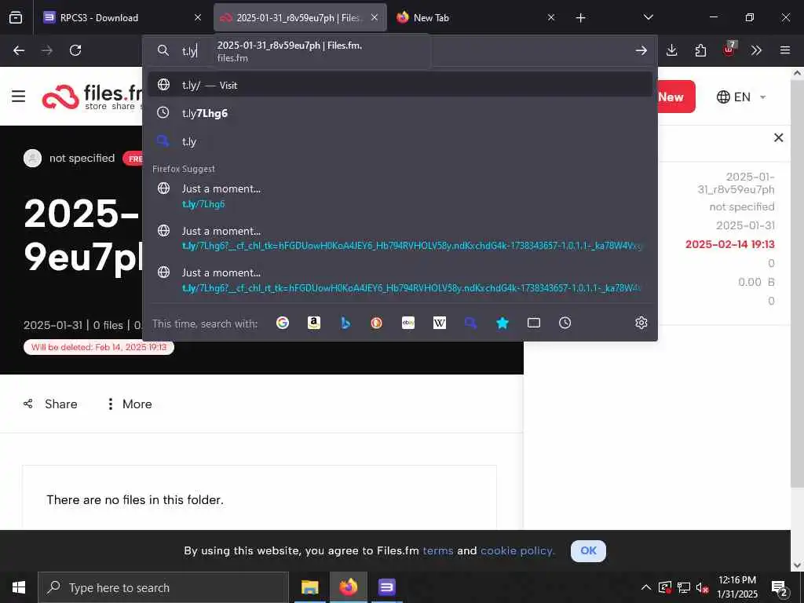This screenshot has height=603, width=804.
Task: Open the extensions puzzle icon
Action: pos(700,50)
